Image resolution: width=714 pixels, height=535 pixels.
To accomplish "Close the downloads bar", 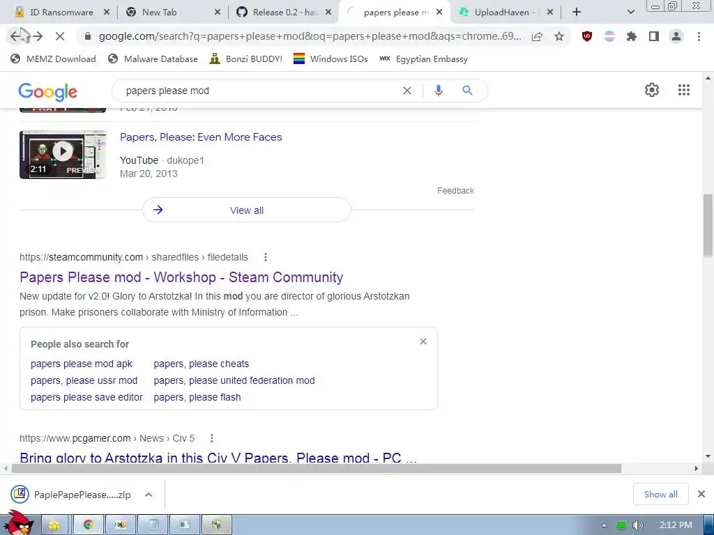I will point(701,494).
